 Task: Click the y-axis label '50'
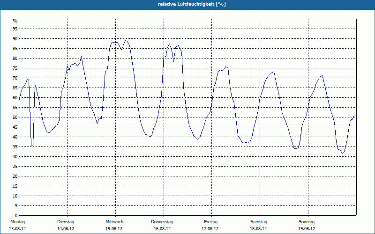(15, 117)
